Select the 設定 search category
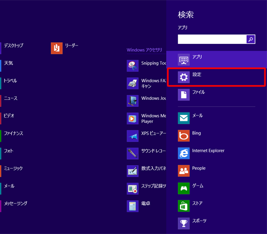 point(216,77)
